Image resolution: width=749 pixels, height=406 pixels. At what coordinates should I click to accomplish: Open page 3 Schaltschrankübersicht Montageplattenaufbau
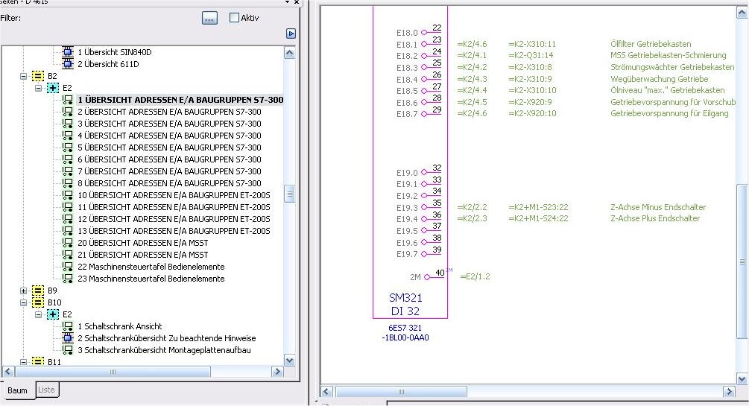(164, 350)
